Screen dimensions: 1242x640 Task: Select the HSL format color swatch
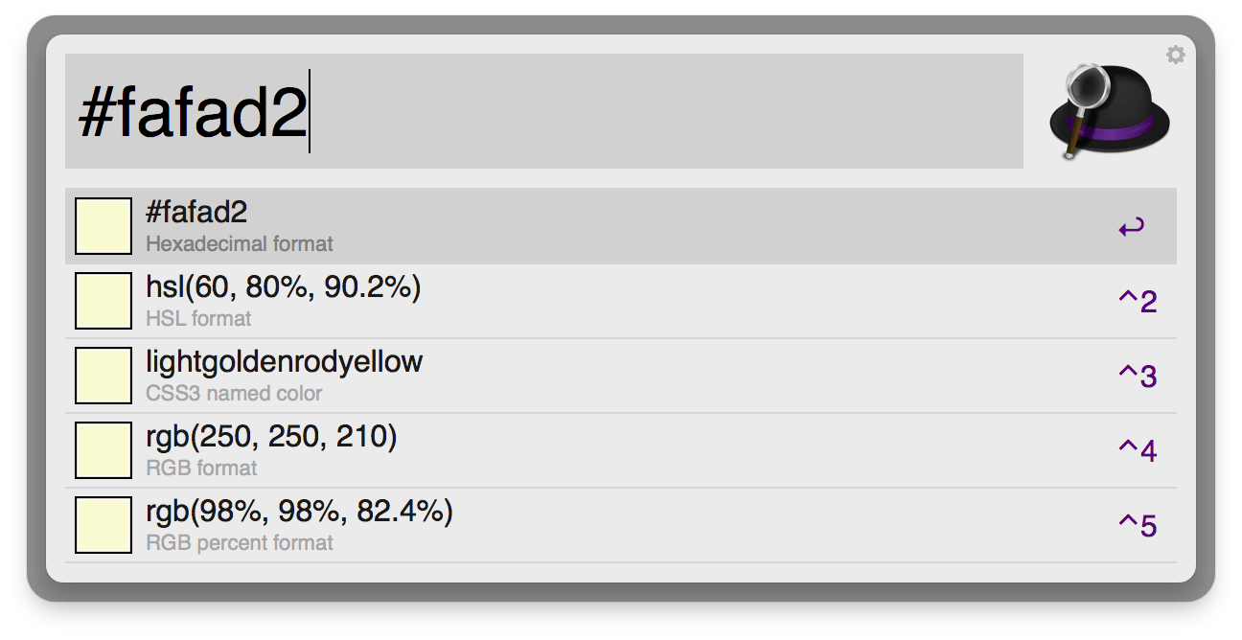103,301
